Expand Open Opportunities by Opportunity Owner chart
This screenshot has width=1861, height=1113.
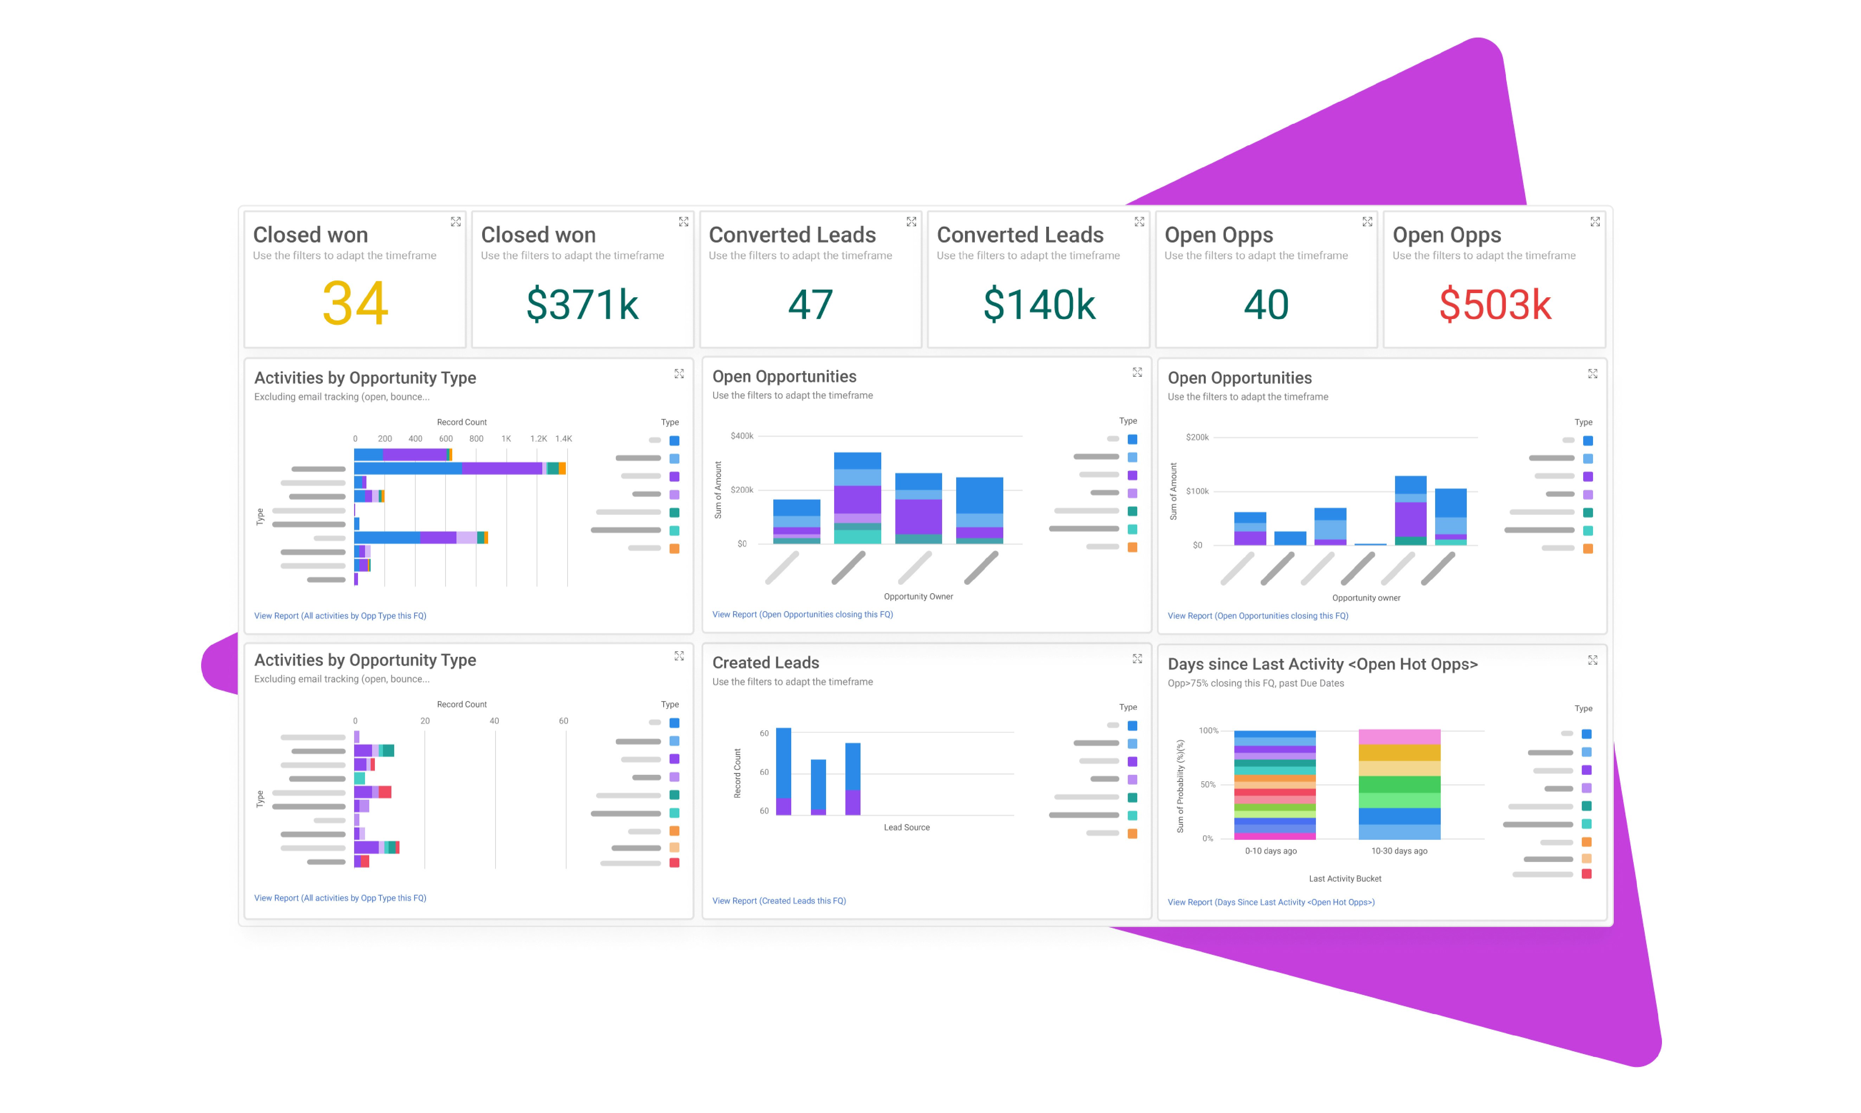(x=1138, y=372)
